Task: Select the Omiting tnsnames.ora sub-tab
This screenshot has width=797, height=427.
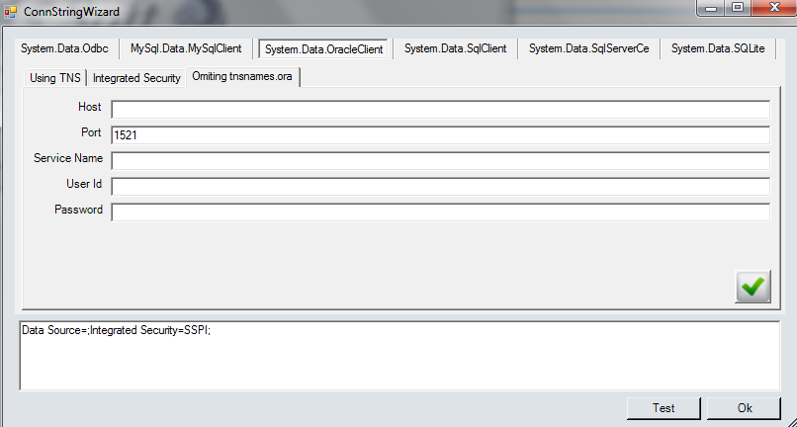Action: 242,77
